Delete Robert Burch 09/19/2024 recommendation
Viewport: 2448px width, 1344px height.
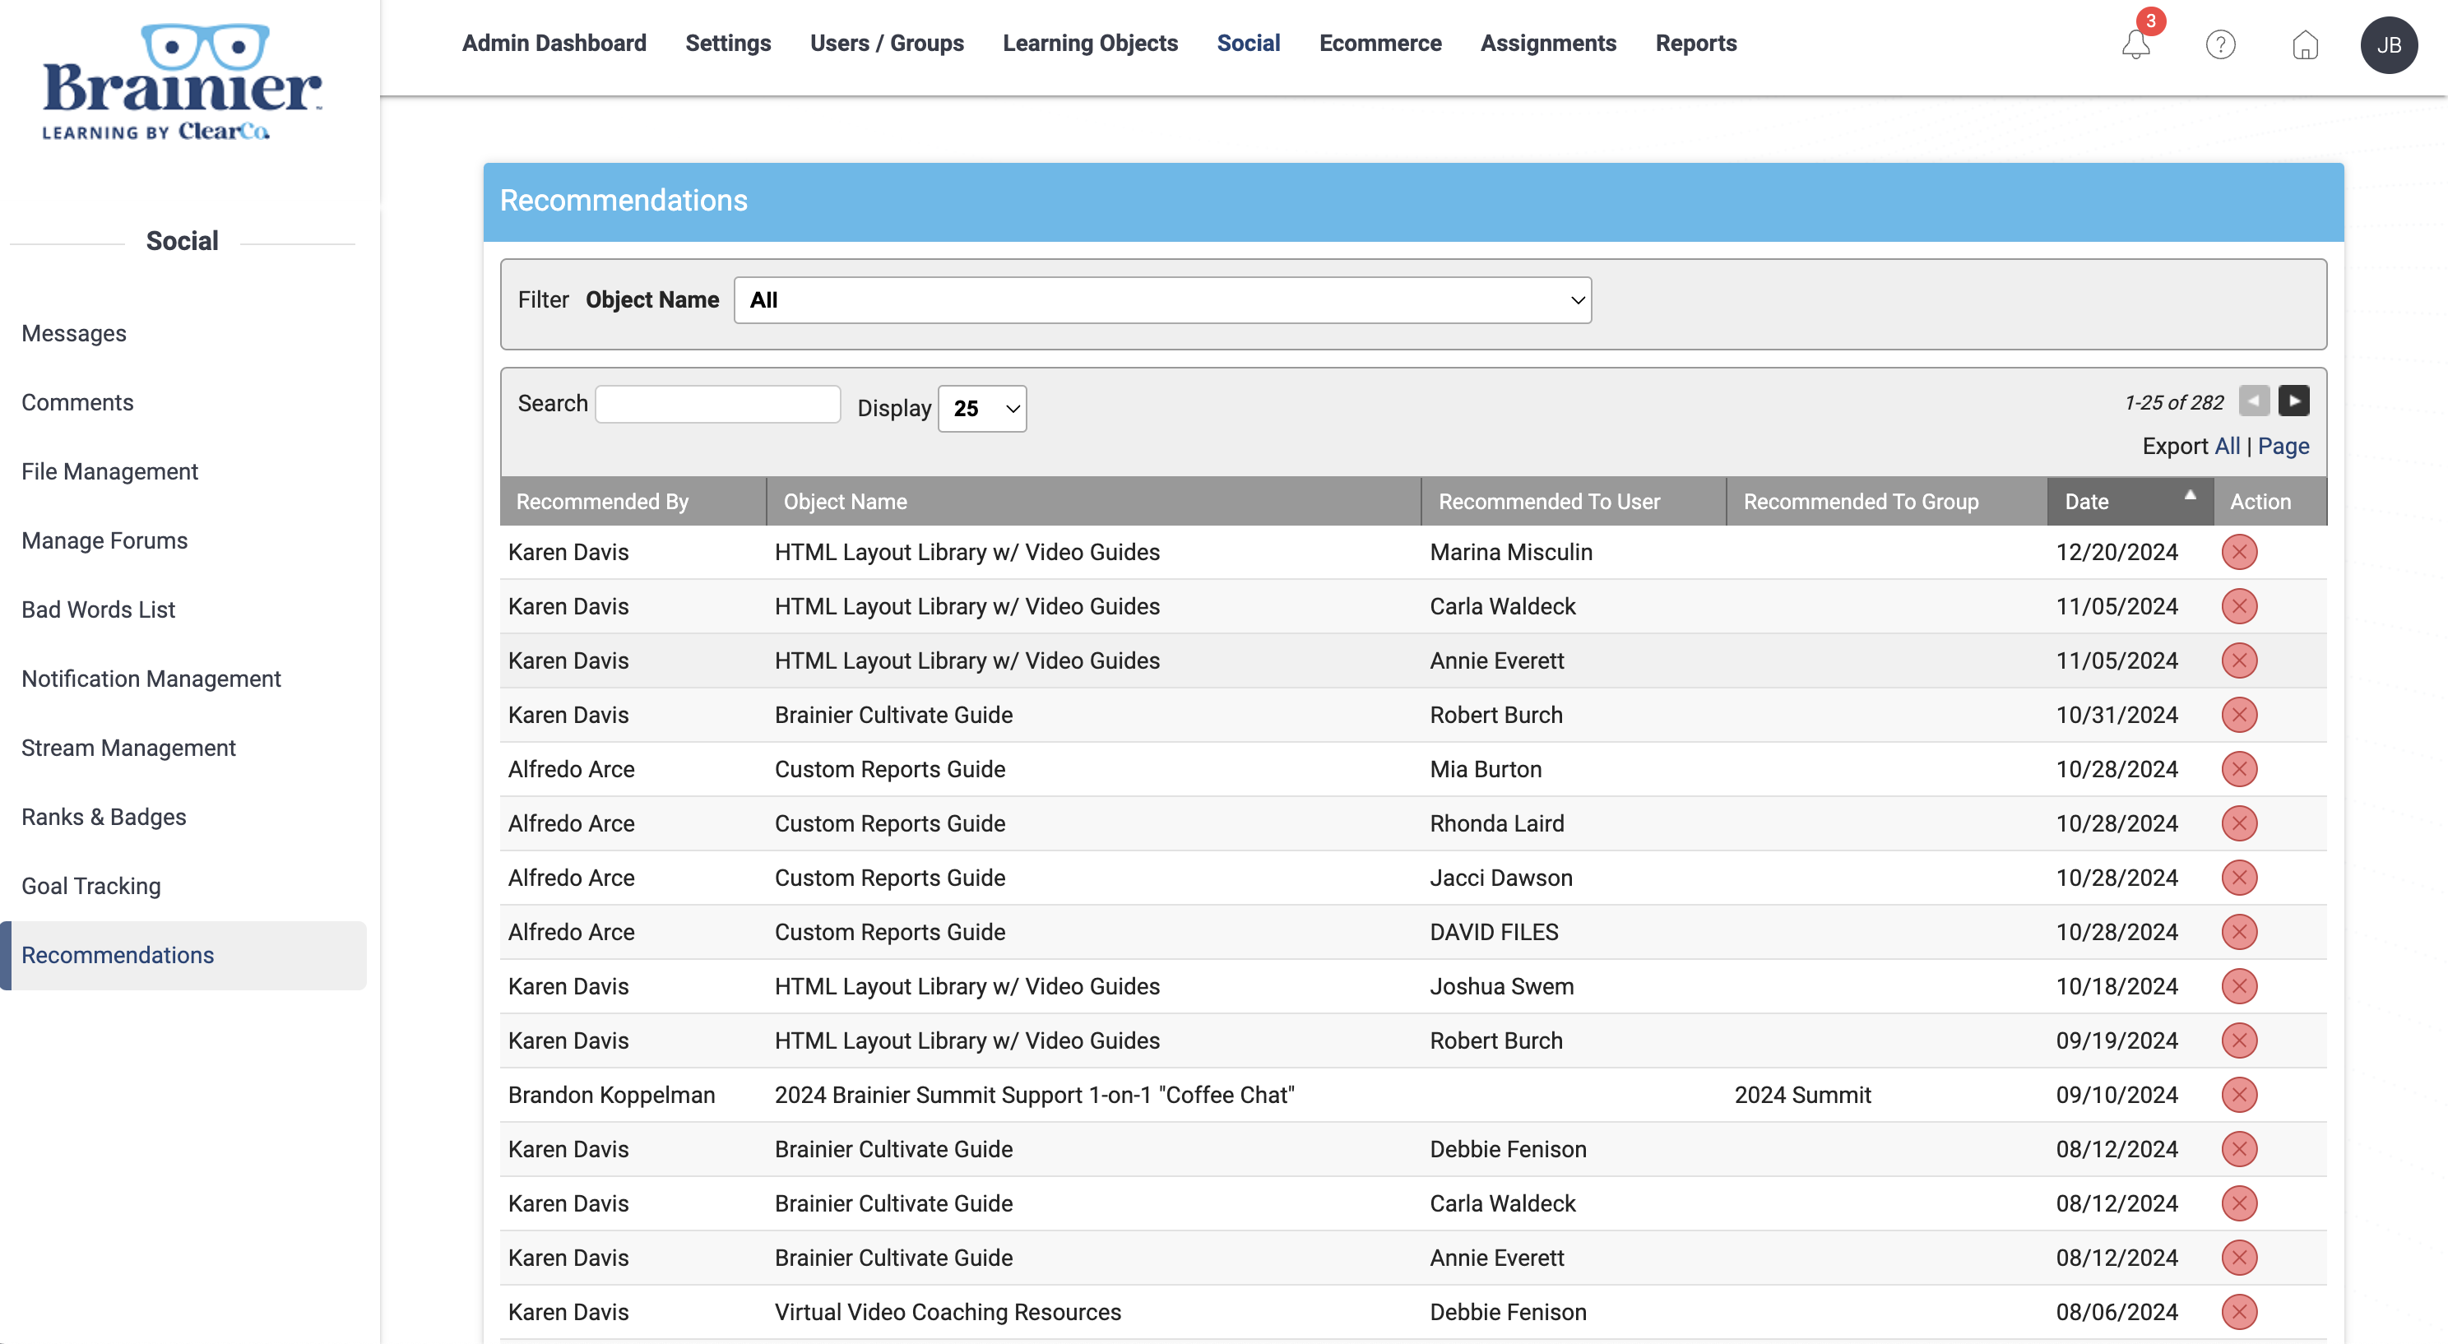pos(2239,1040)
